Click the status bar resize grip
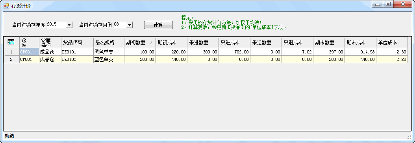Image resolution: width=415 pixels, height=143 pixels. point(409,137)
